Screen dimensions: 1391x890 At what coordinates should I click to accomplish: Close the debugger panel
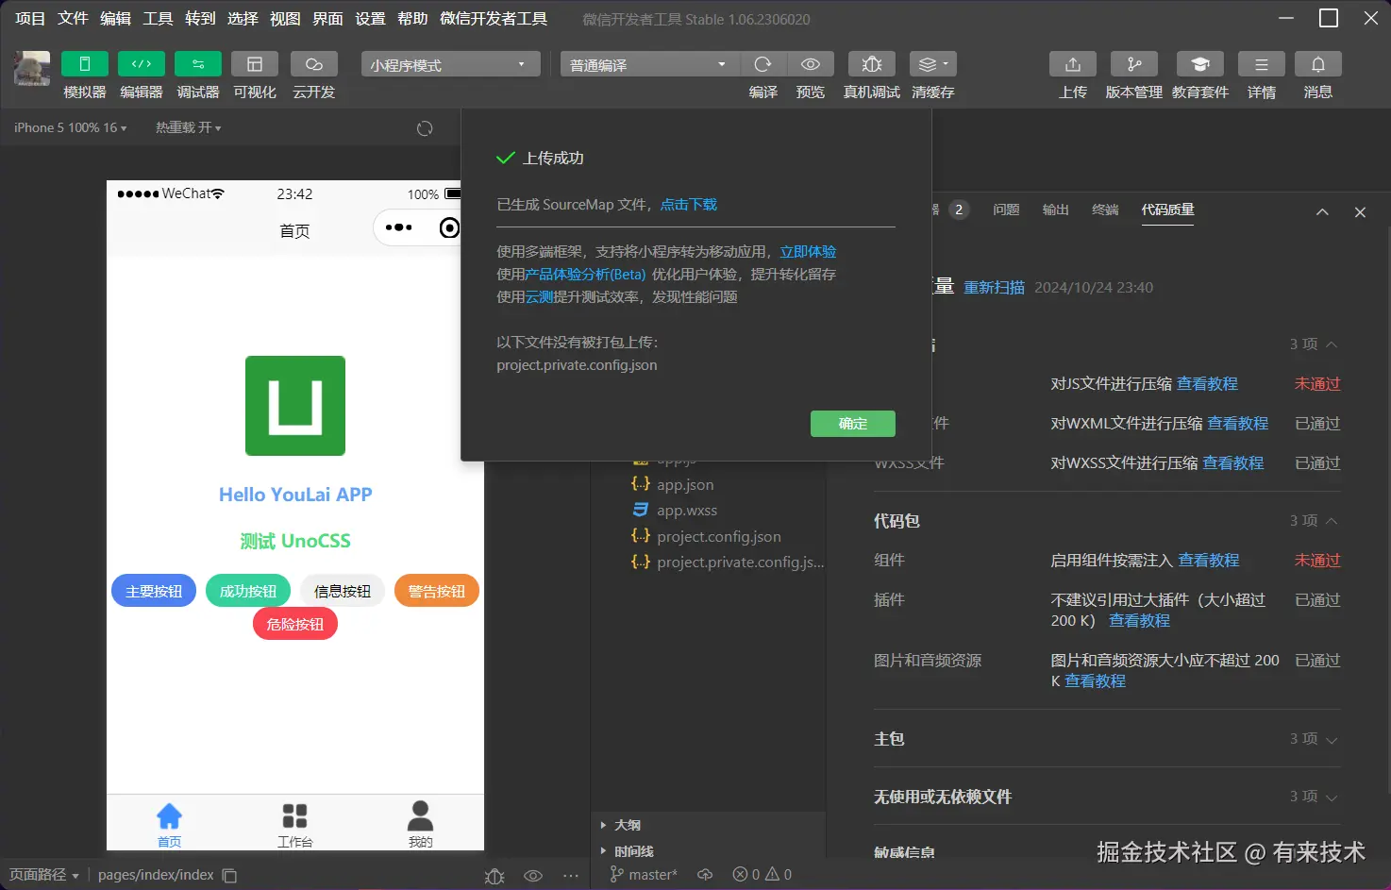(1360, 212)
